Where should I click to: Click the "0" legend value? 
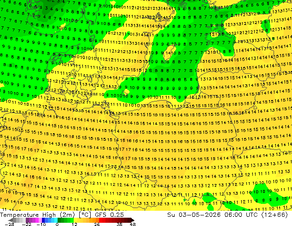tap(57, 224)
